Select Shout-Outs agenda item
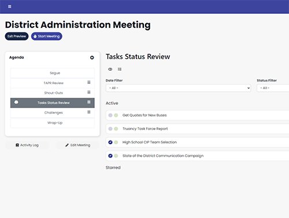The image size is (289, 218). coord(53,93)
